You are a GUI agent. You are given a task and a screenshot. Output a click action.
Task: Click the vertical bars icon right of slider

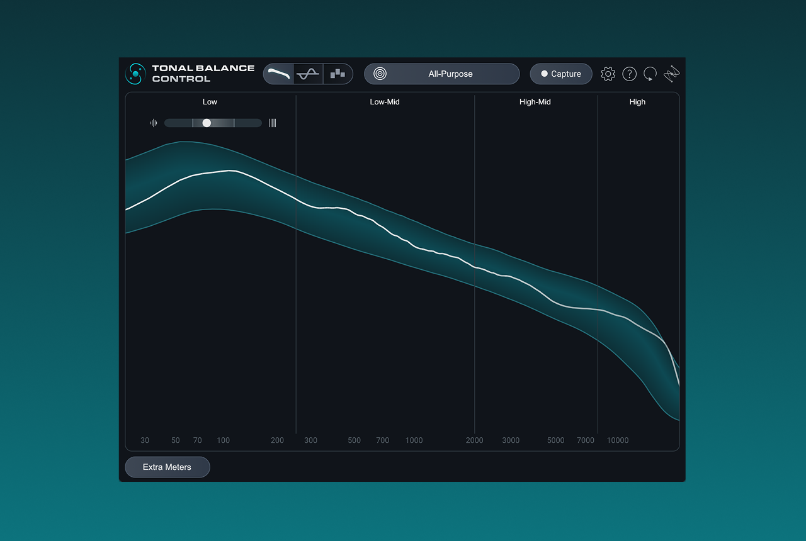pos(273,123)
